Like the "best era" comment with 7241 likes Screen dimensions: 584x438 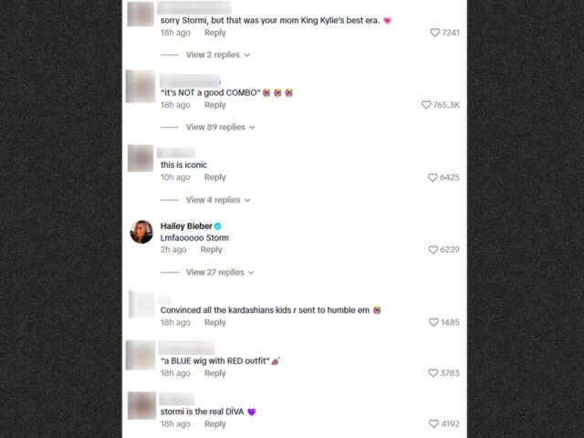click(434, 33)
